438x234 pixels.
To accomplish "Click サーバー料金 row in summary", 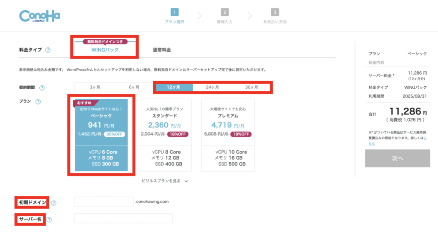I will pos(397,76).
